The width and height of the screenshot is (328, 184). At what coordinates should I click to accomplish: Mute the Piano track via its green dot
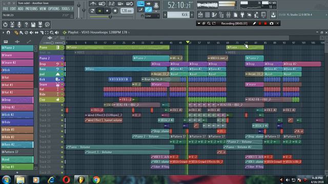click(x=62, y=48)
